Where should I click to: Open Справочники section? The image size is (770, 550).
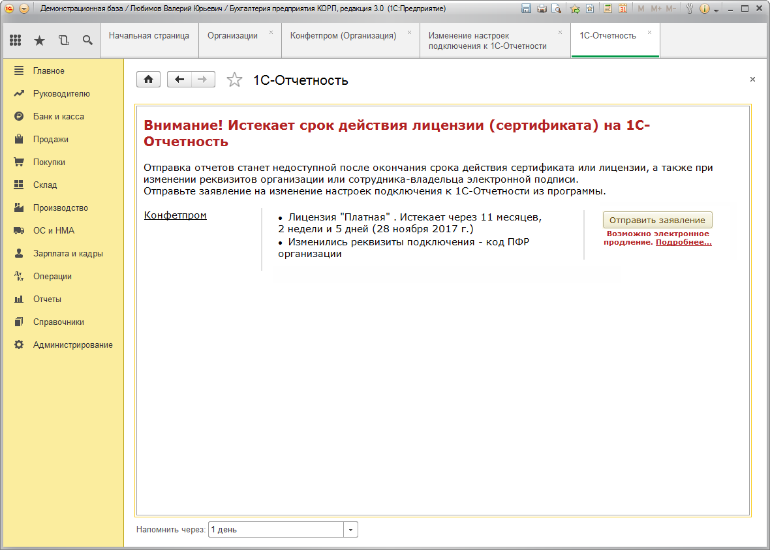point(62,322)
